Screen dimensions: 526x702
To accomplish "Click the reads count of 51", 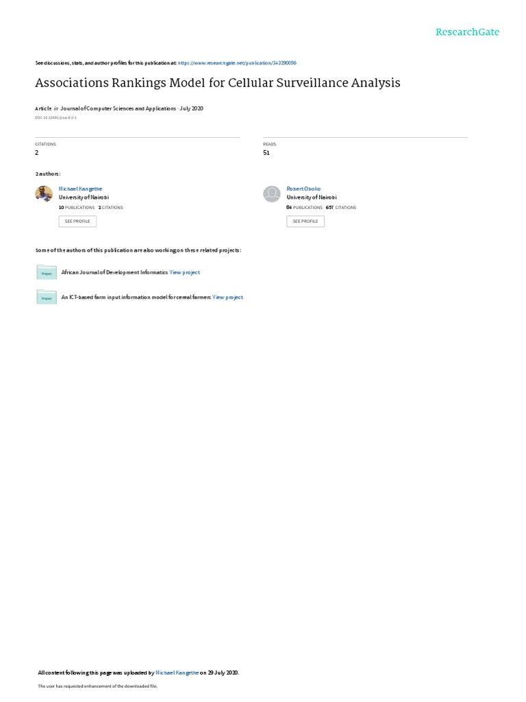I will [266, 153].
